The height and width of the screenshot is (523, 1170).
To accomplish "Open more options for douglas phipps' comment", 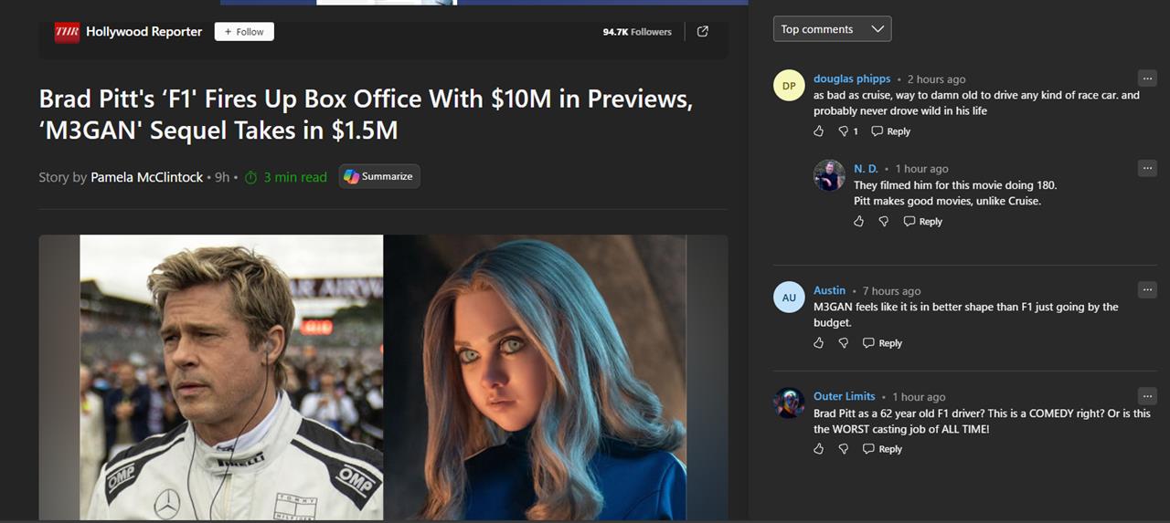I will tap(1147, 78).
